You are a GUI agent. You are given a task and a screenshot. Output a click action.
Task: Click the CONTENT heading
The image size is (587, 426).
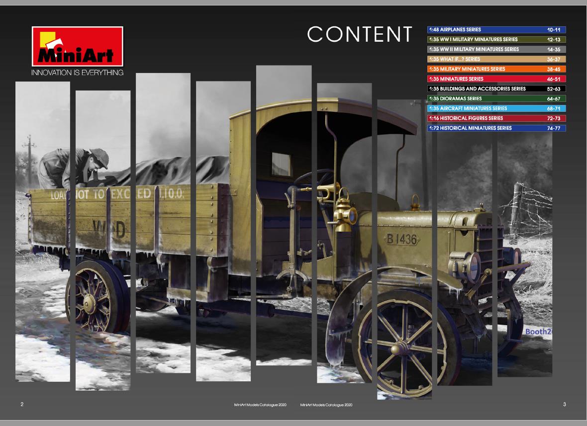click(360, 34)
